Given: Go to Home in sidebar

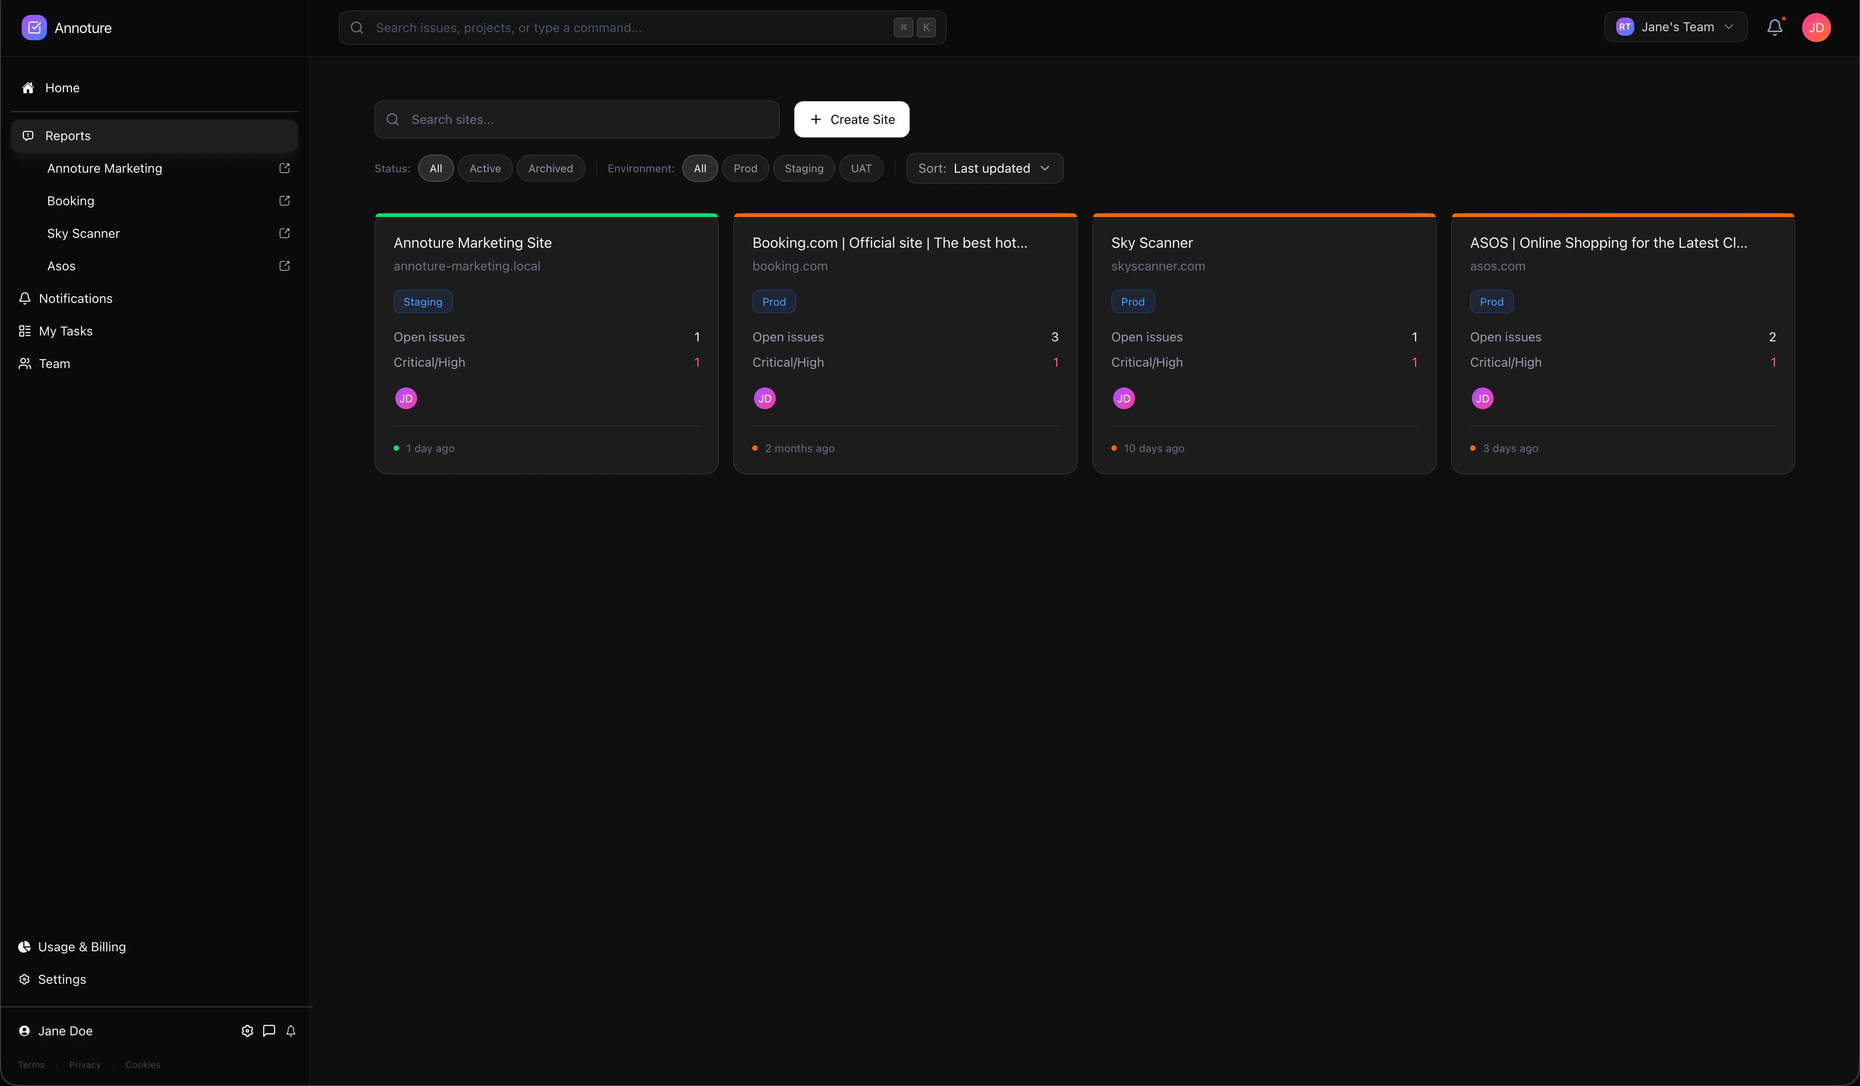Looking at the screenshot, I should point(154,88).
